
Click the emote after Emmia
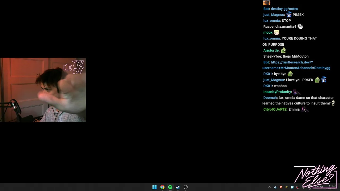(x=305, y=109)
